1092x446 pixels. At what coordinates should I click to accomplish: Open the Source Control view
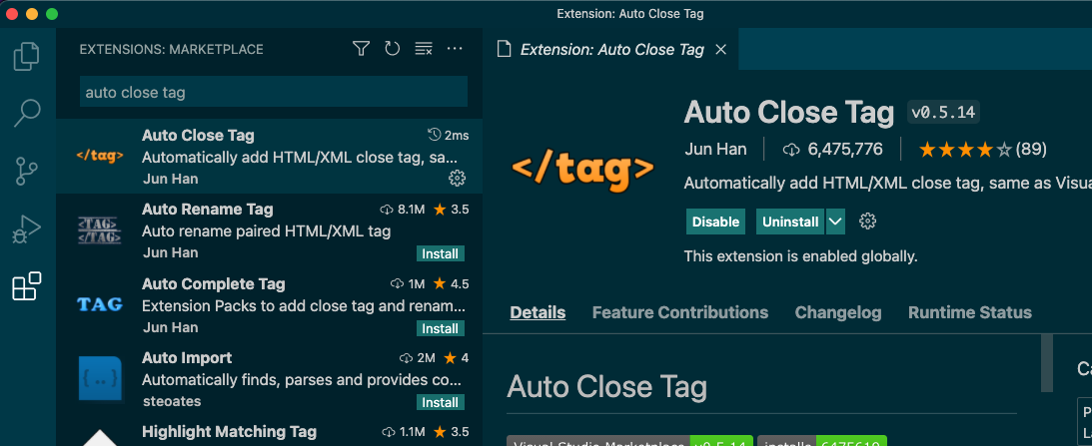pyautogui.click(x=27, y=172)
